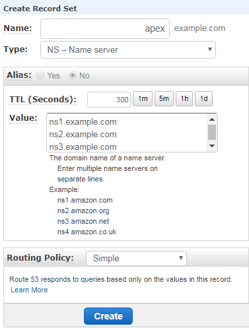Click the ns2.example.com line in Value
The height and width of the screenshot is (328, 249).
pyautogui.click(x=83, y=135)
